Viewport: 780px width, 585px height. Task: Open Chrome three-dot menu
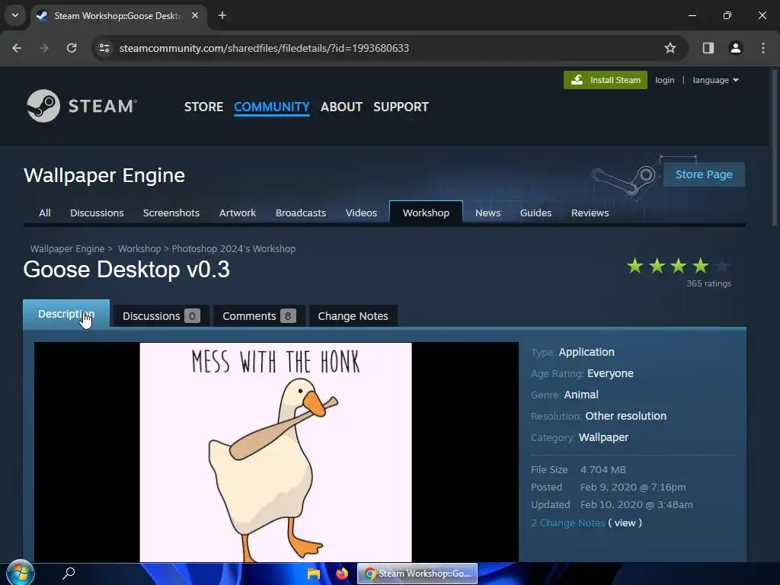763,48
